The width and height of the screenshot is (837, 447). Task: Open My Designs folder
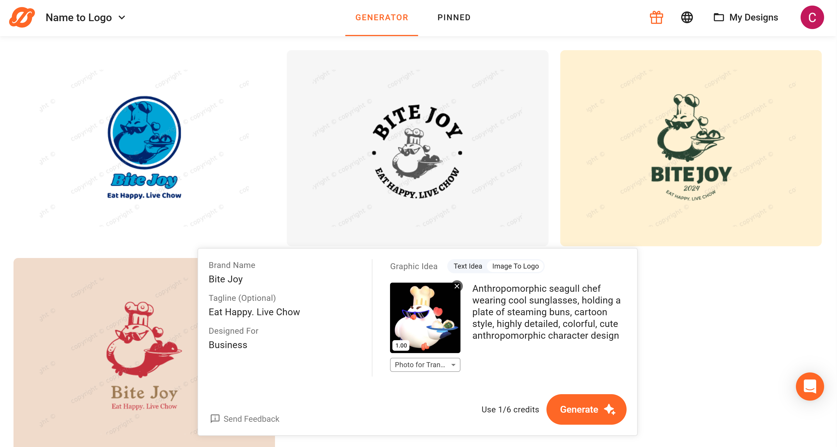(x=746, y=18)
